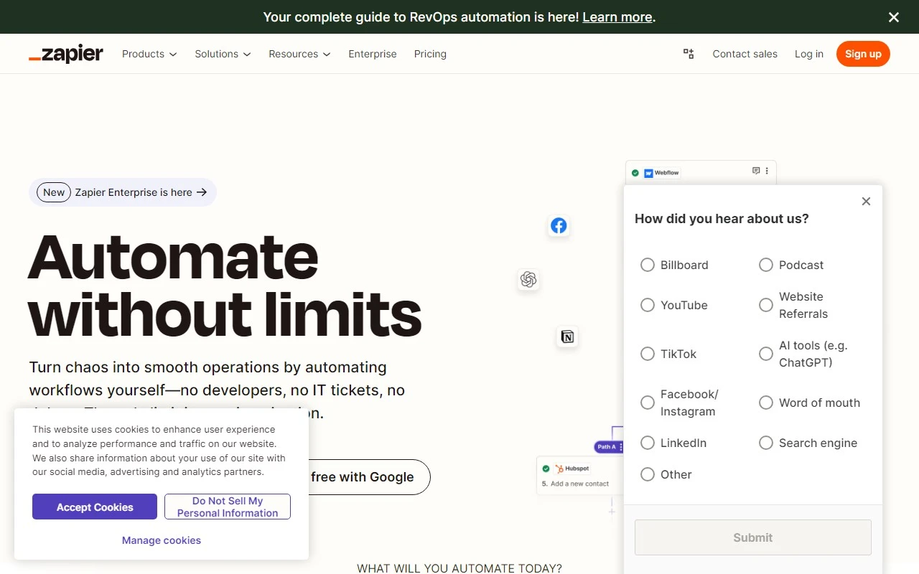
Task: Click the Submit survey button
Action: pos(753,537)
